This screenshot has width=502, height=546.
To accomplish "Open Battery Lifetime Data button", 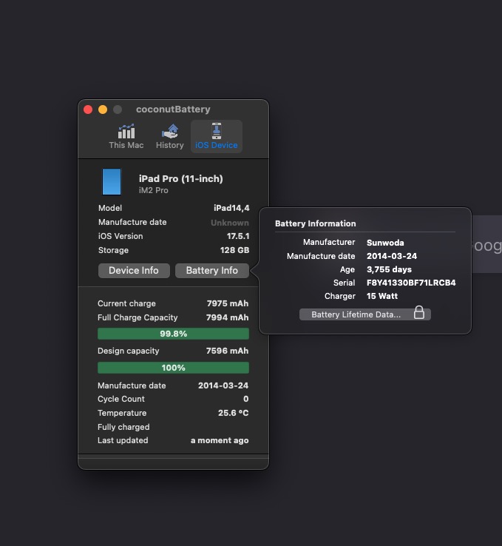I will pos(365,314).
